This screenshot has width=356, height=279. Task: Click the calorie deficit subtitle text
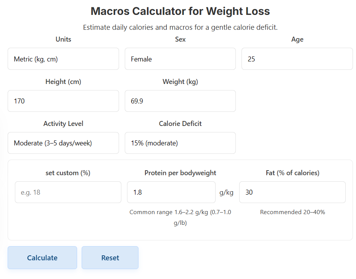[x=180, y=27]
